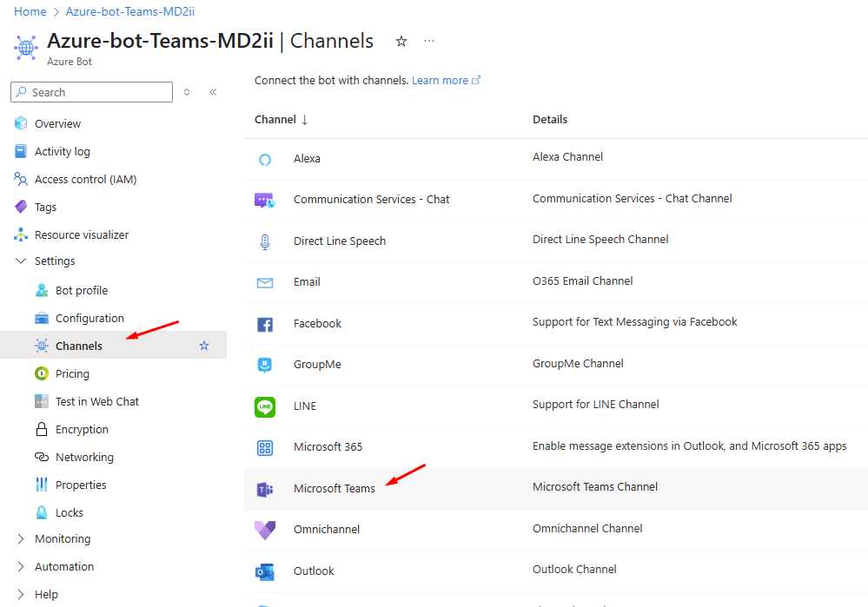Collapse the sidebar with double chevron
Screen dimensions: 868x607
(213, 92)
